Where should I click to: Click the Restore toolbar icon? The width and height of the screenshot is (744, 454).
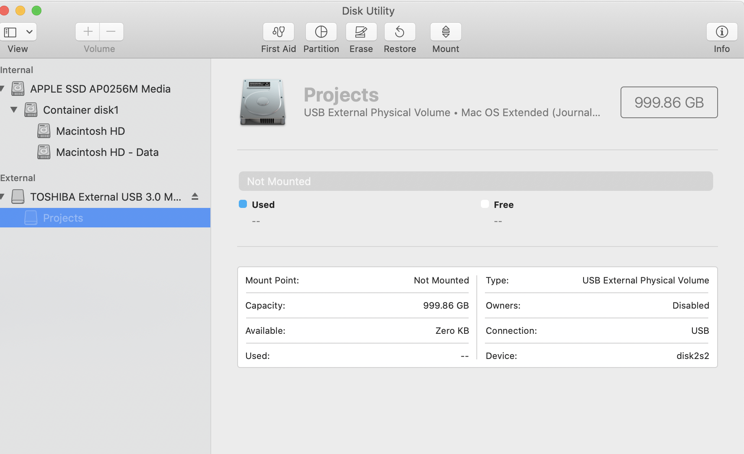[400, 32]
